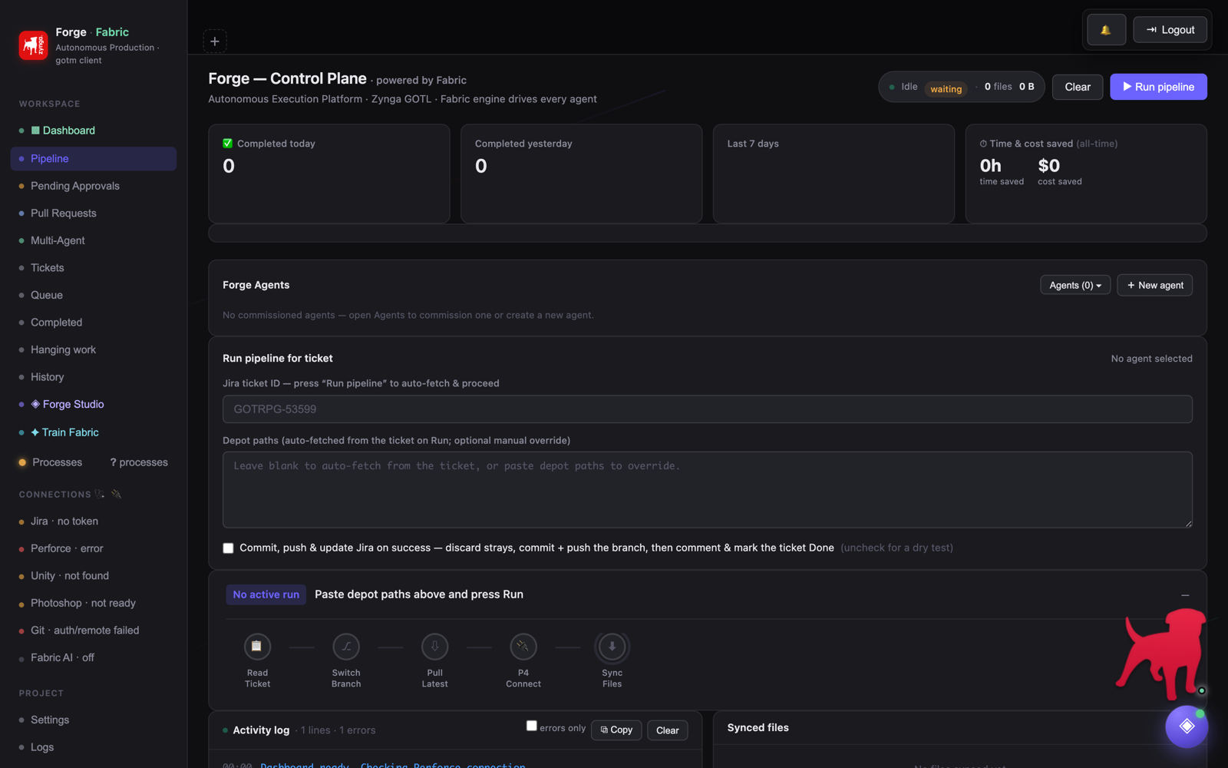Viewport: 1228px width, 768px height.
Task: Open the Logs page
Action: (x=94, y=747)
